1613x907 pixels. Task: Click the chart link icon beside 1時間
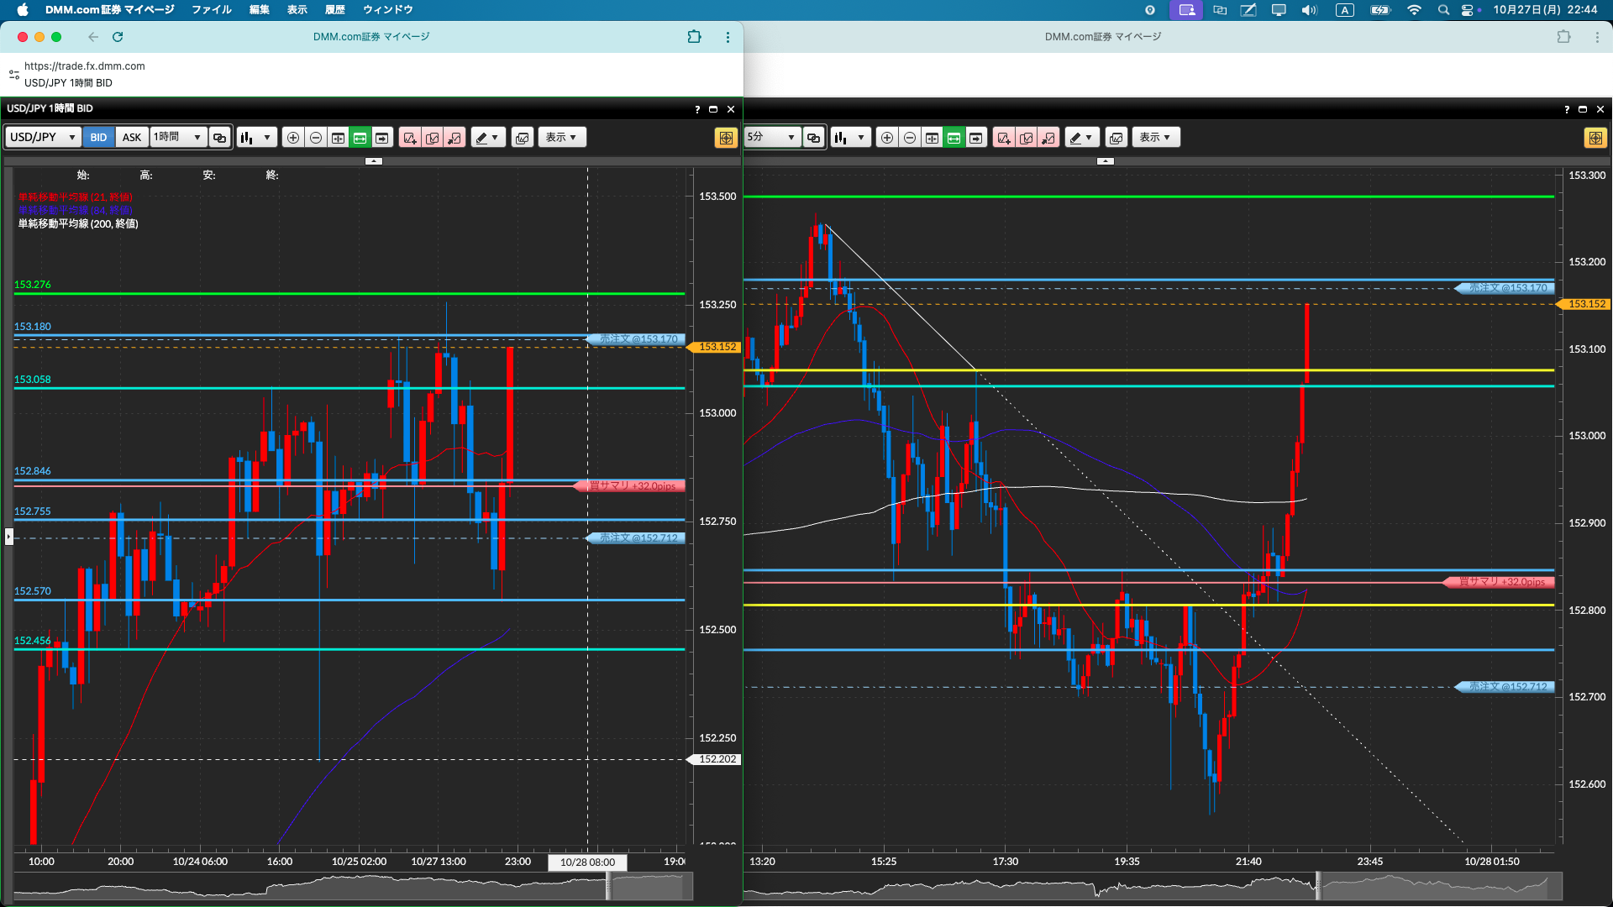(x=219, y=138)
